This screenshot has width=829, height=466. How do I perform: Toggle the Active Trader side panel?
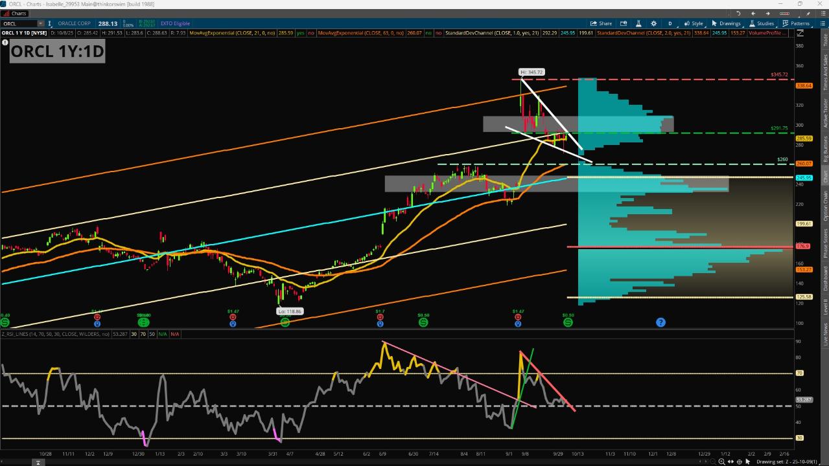tap(824, 113)
